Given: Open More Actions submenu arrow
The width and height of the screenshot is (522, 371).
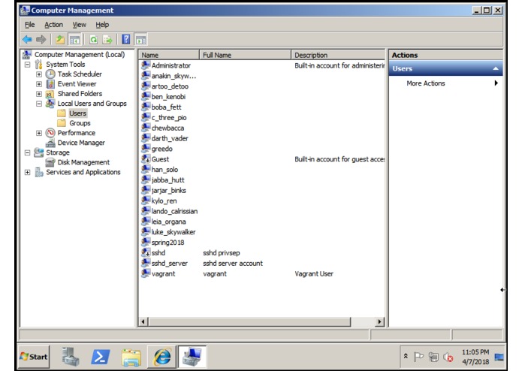Looking at the screenshot, I should coord(496,83).
